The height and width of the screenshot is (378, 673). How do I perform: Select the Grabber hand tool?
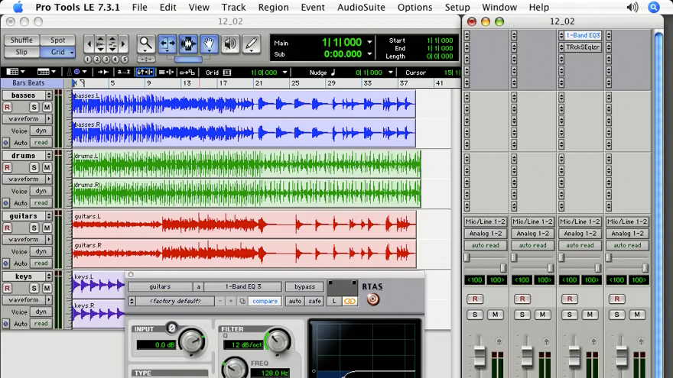(209, 44)
